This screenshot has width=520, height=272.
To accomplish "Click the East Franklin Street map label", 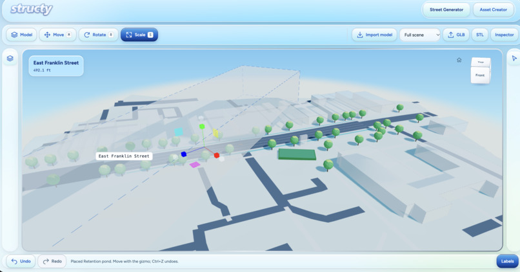I will point(124,156).
